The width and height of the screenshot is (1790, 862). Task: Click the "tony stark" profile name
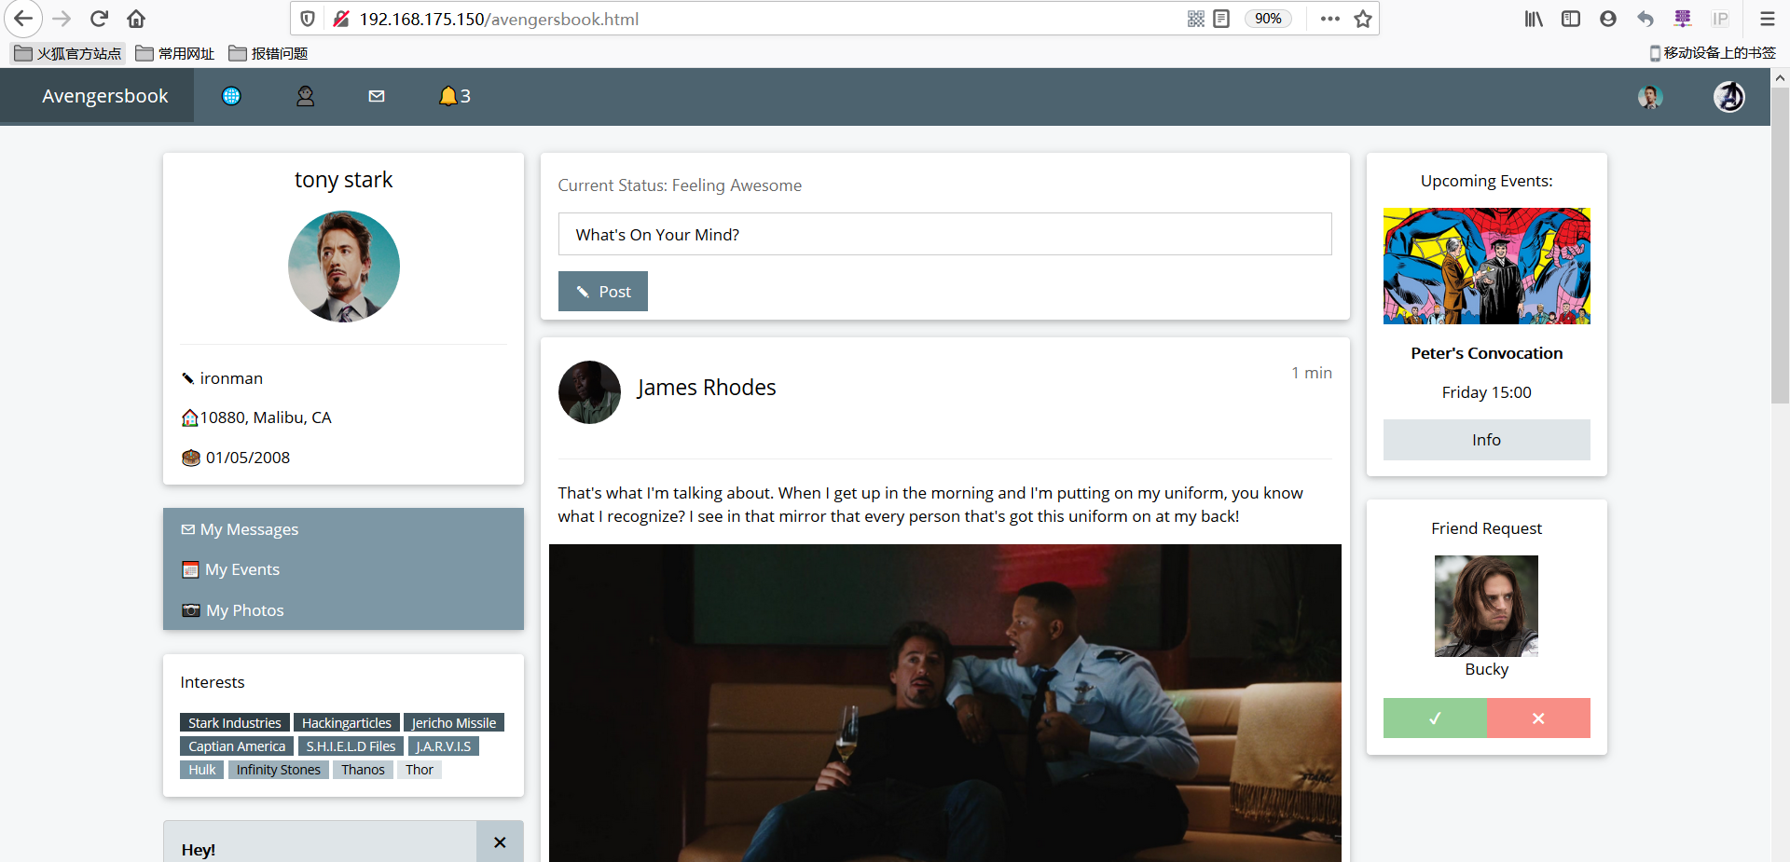click(344, 180)
